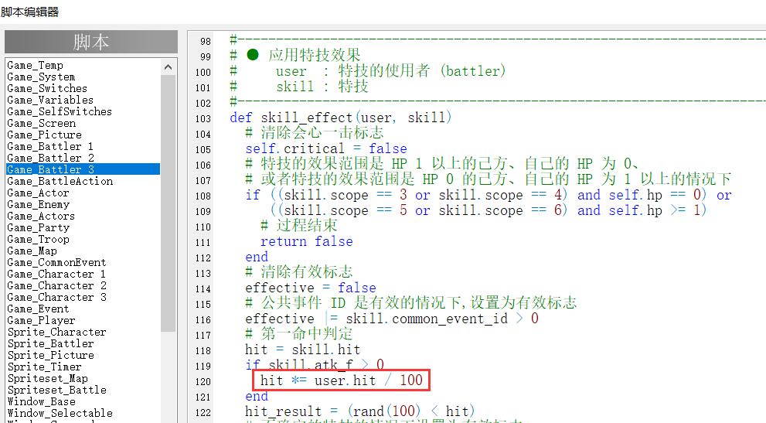
Task: Click 'end' keyword on line 121
Action: pos(257,396)
